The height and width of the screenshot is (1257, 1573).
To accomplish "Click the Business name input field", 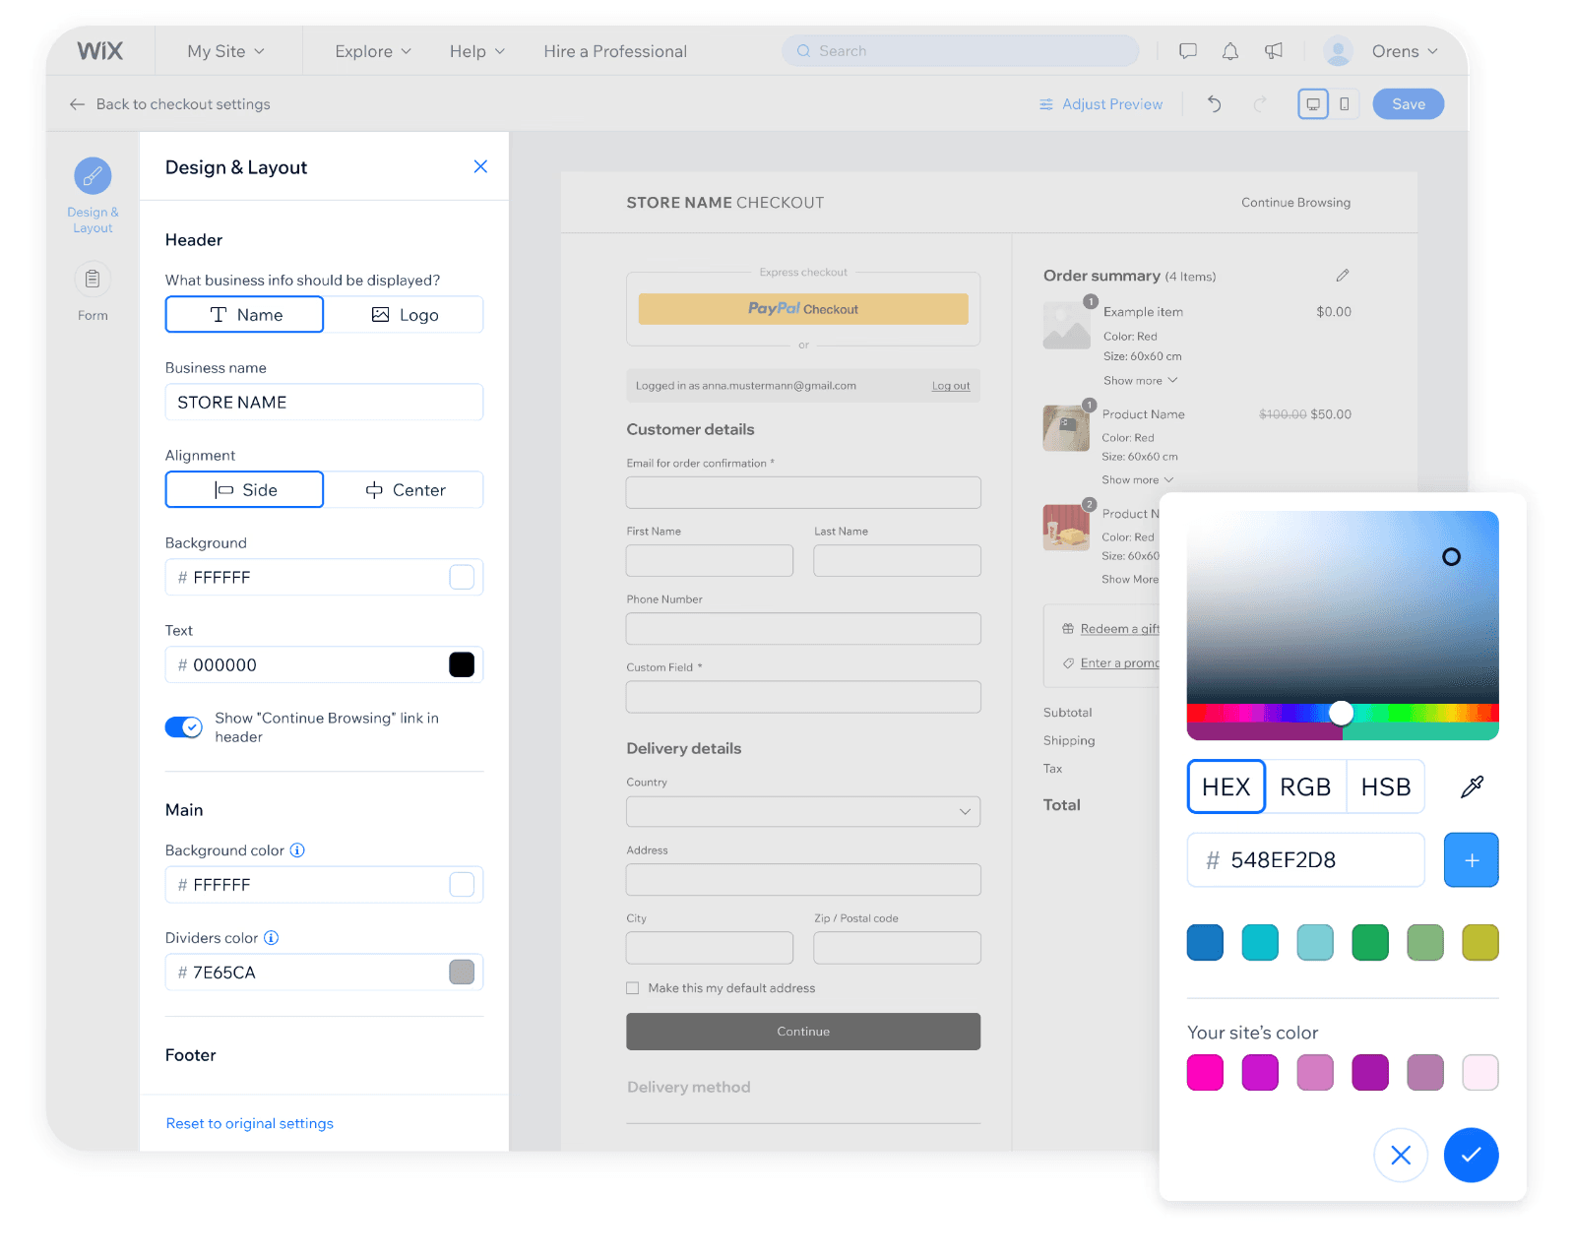I will (324, 403).
